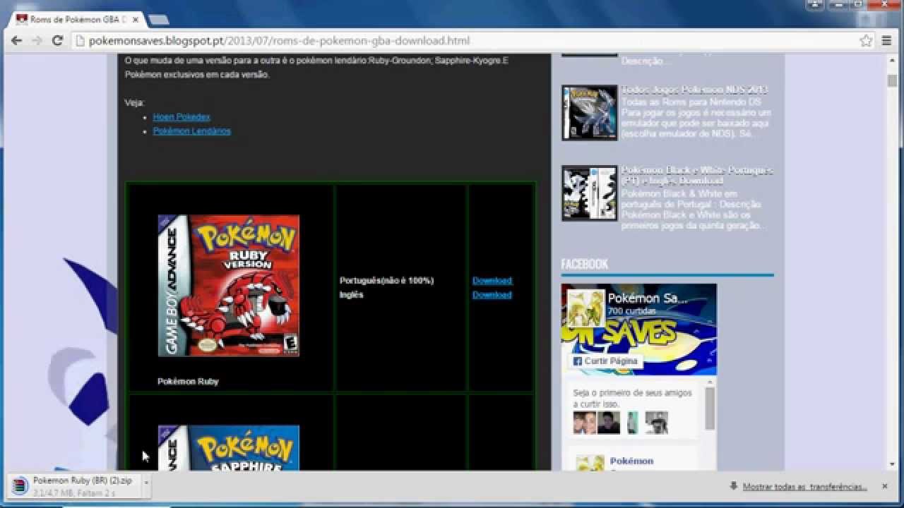The image size is (904, 508).
Task: Click the 'Português(não é 100%)' text
Action: point(386,281)
